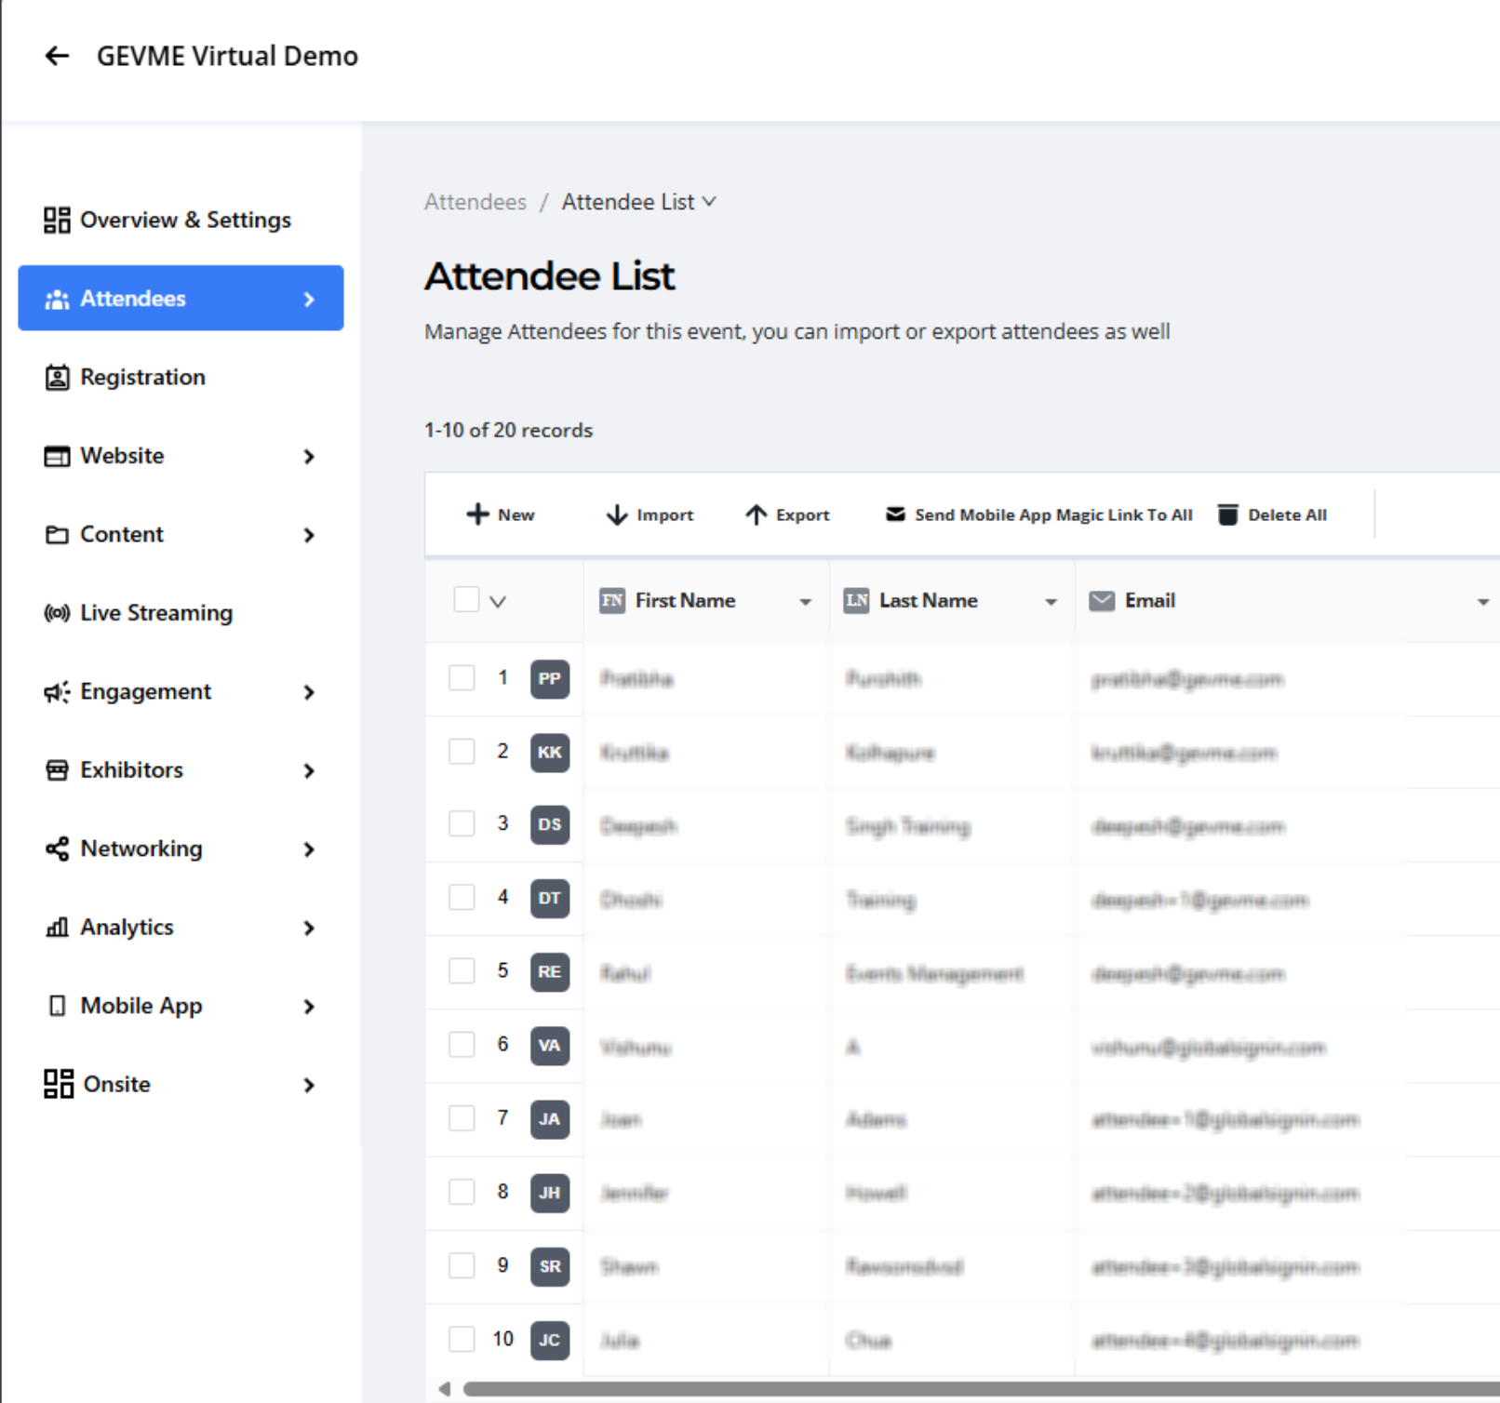Open the selection options chevron beside header checkbox
The width and height of the screenshot is (1500, 1403).
pyautogui.click(x=498, y=602)
